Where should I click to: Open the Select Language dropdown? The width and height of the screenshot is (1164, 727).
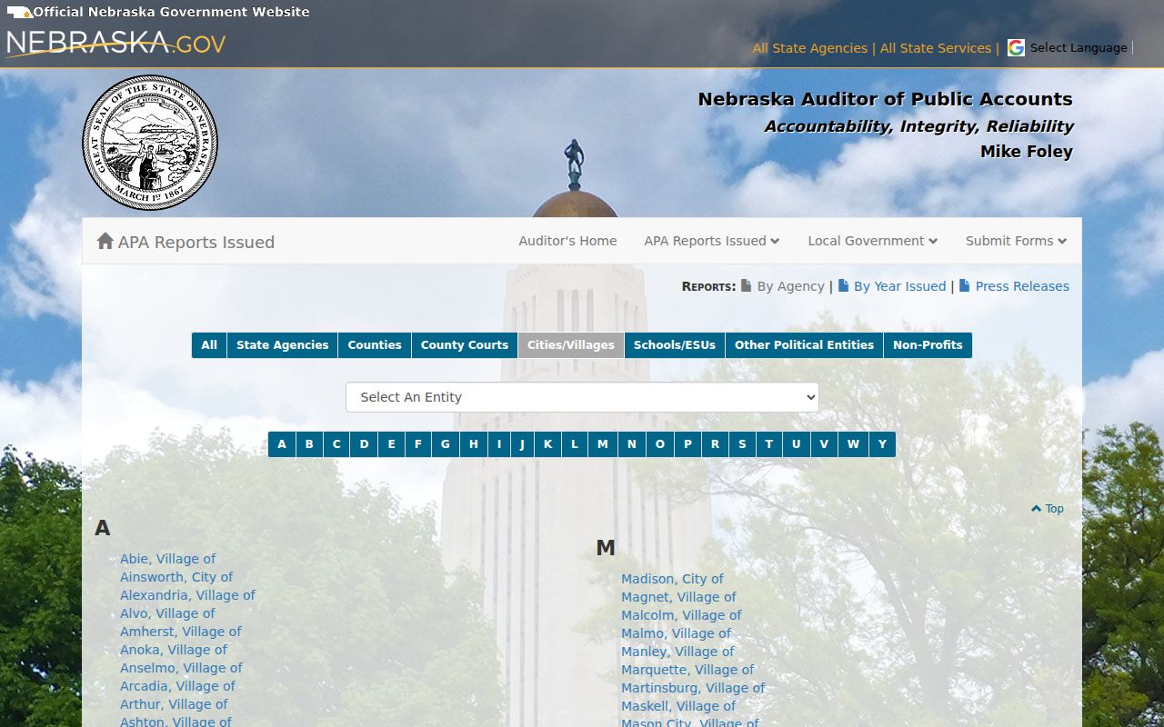click(x=1079, y=48)
